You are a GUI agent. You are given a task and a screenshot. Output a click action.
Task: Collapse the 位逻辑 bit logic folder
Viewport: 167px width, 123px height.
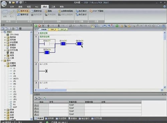pyautogui.click(x=5, y=66)
